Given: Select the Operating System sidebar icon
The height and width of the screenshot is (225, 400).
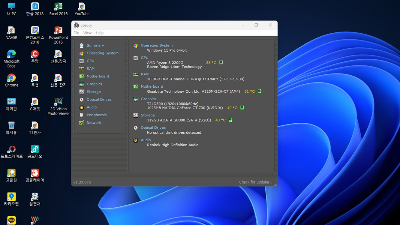Looking at the screenshot, I should (x=81, y=53).
